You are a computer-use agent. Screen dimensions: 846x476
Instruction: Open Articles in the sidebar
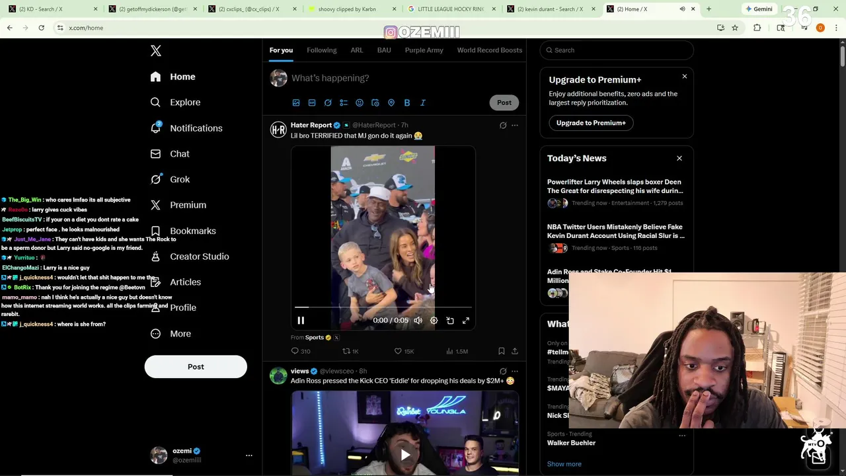176,282
